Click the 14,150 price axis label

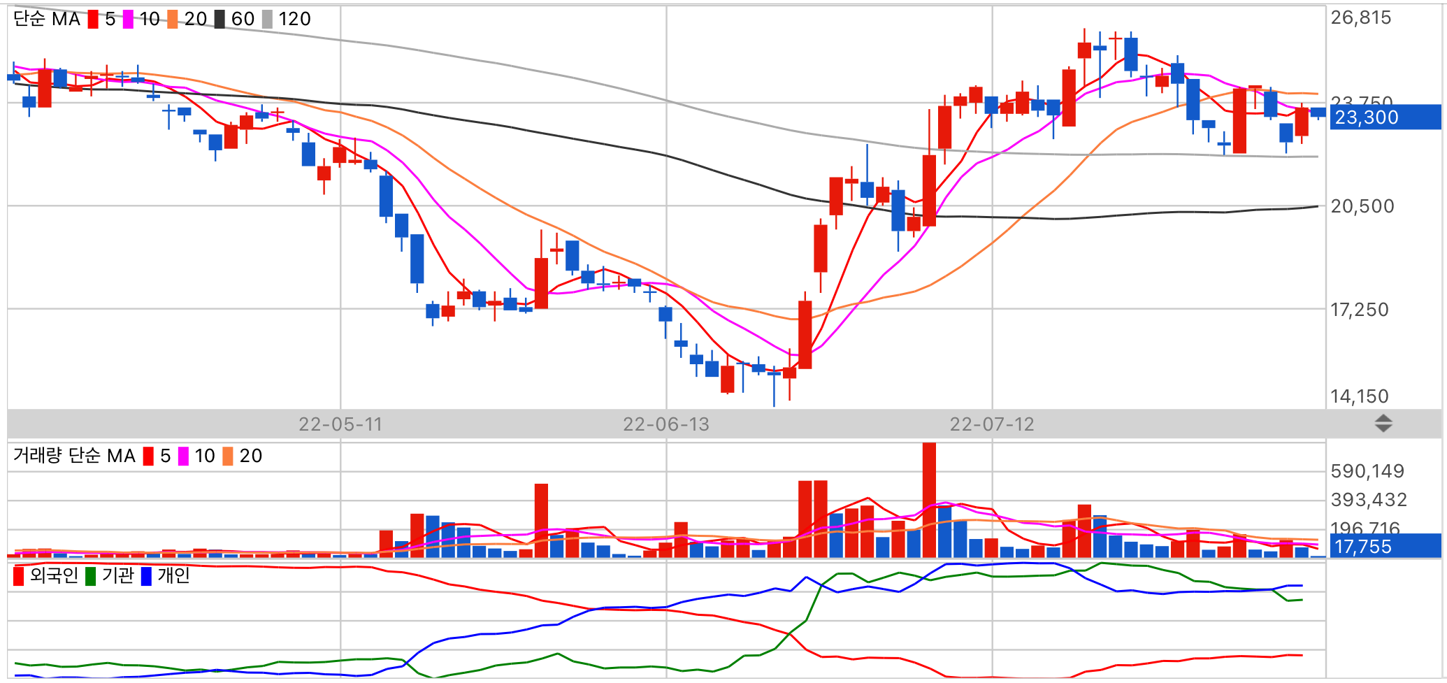(1359, 396)
